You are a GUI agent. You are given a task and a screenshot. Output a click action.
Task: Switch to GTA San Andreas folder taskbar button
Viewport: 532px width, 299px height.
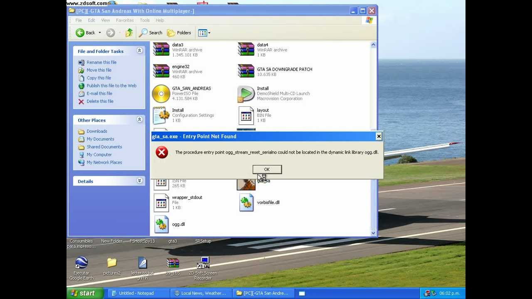(x=264, y=293)
